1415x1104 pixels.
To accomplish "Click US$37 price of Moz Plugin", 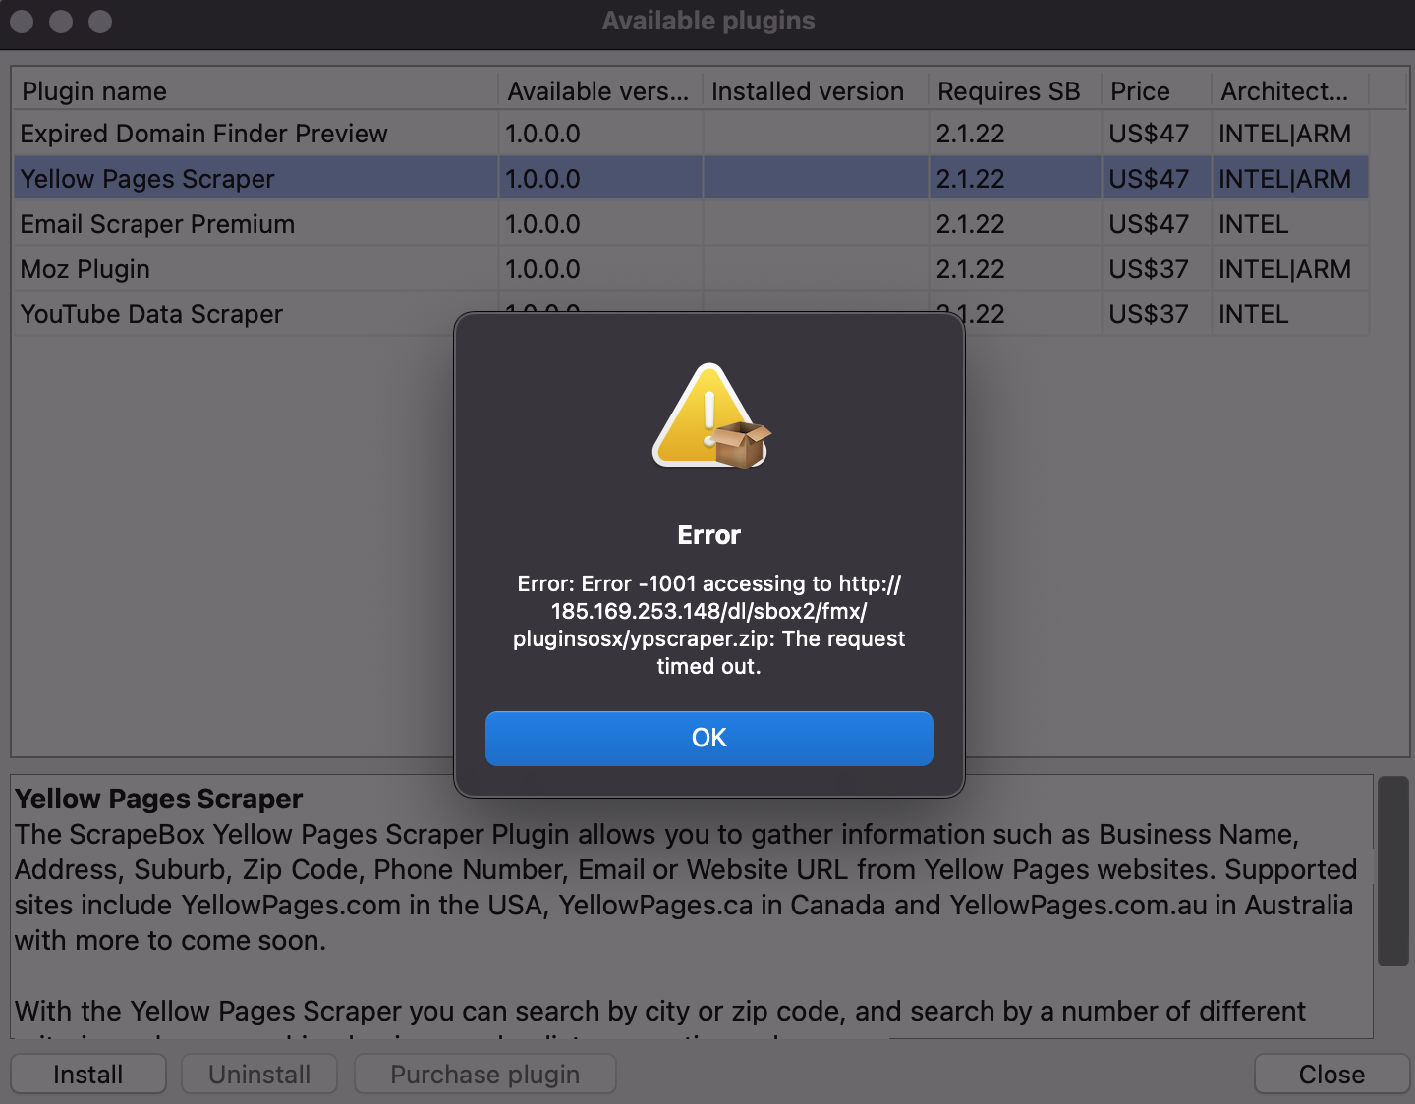I will [1149, 269].
